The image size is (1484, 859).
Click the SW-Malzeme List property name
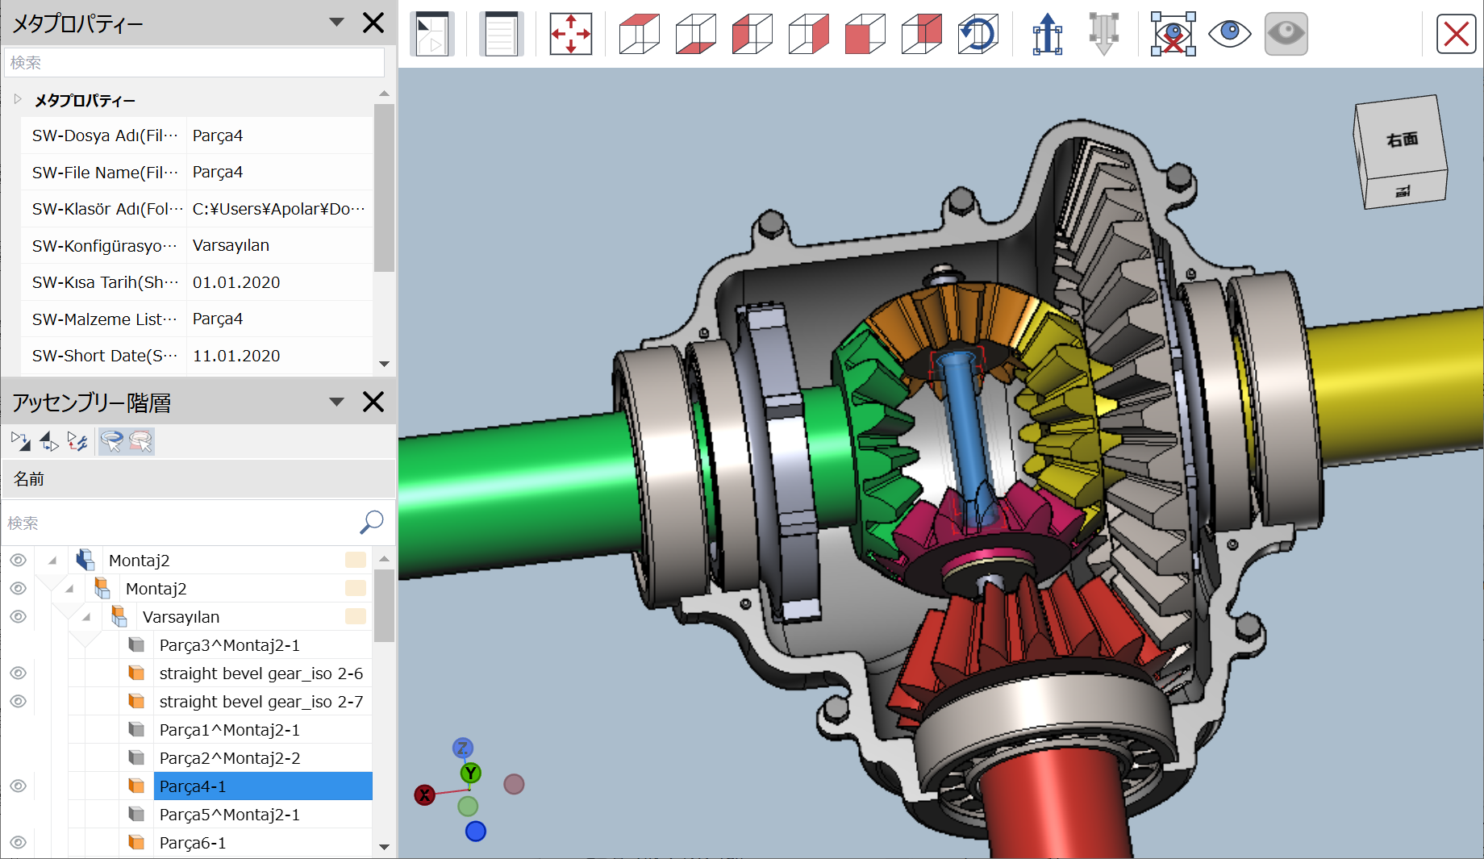pyautogui.click(x=105, y=319)
